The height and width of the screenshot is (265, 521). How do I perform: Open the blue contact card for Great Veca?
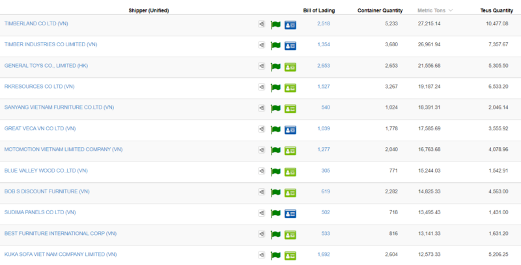(x=290, y=130)
